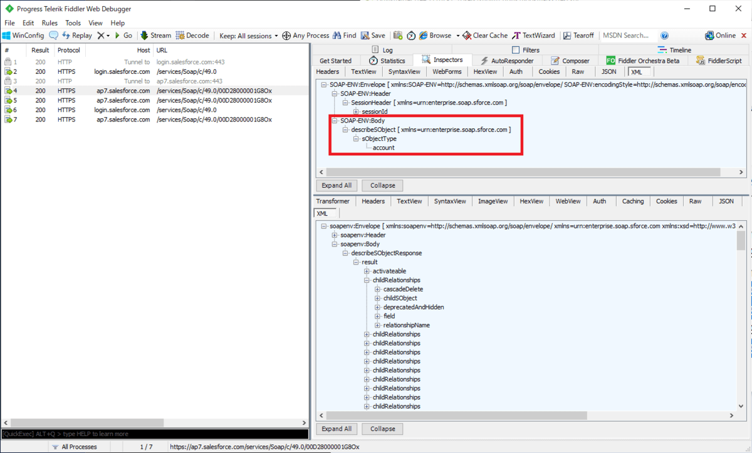Viewport: 752px width, 453px height.
Task: Switch to the Log tab
Action: click(383, 49)
